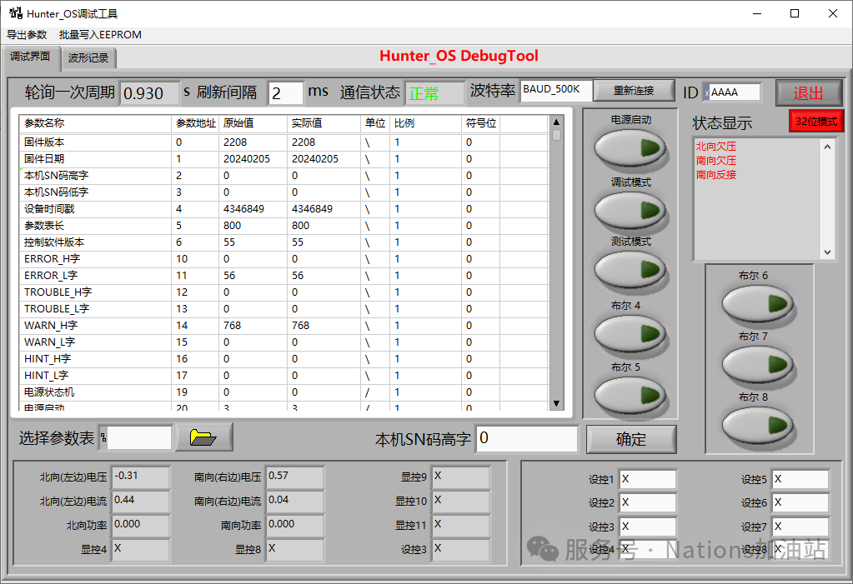Screen dimensions: 853x584
Task: Select the 固件日期 row name
Action: (44, 159)
